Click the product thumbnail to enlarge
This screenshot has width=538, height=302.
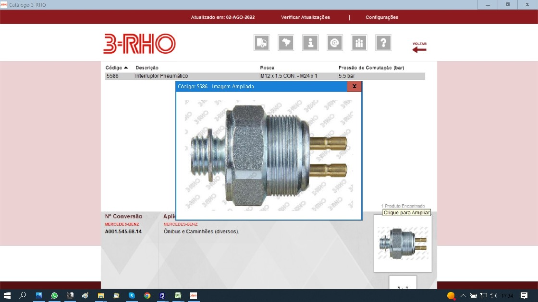pyautogui.click(x=403, y=243)
